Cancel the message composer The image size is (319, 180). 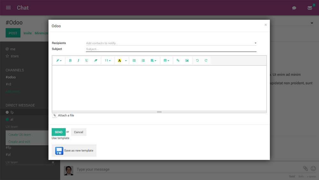point(78,132)
